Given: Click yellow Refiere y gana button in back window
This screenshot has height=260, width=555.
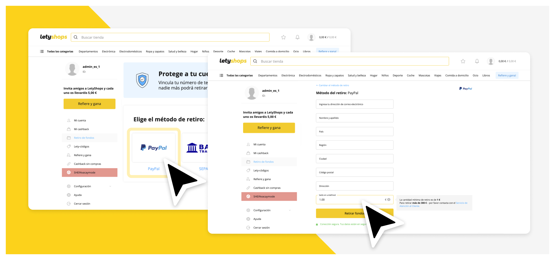Looking at the screenshot, I should (89, 104).
